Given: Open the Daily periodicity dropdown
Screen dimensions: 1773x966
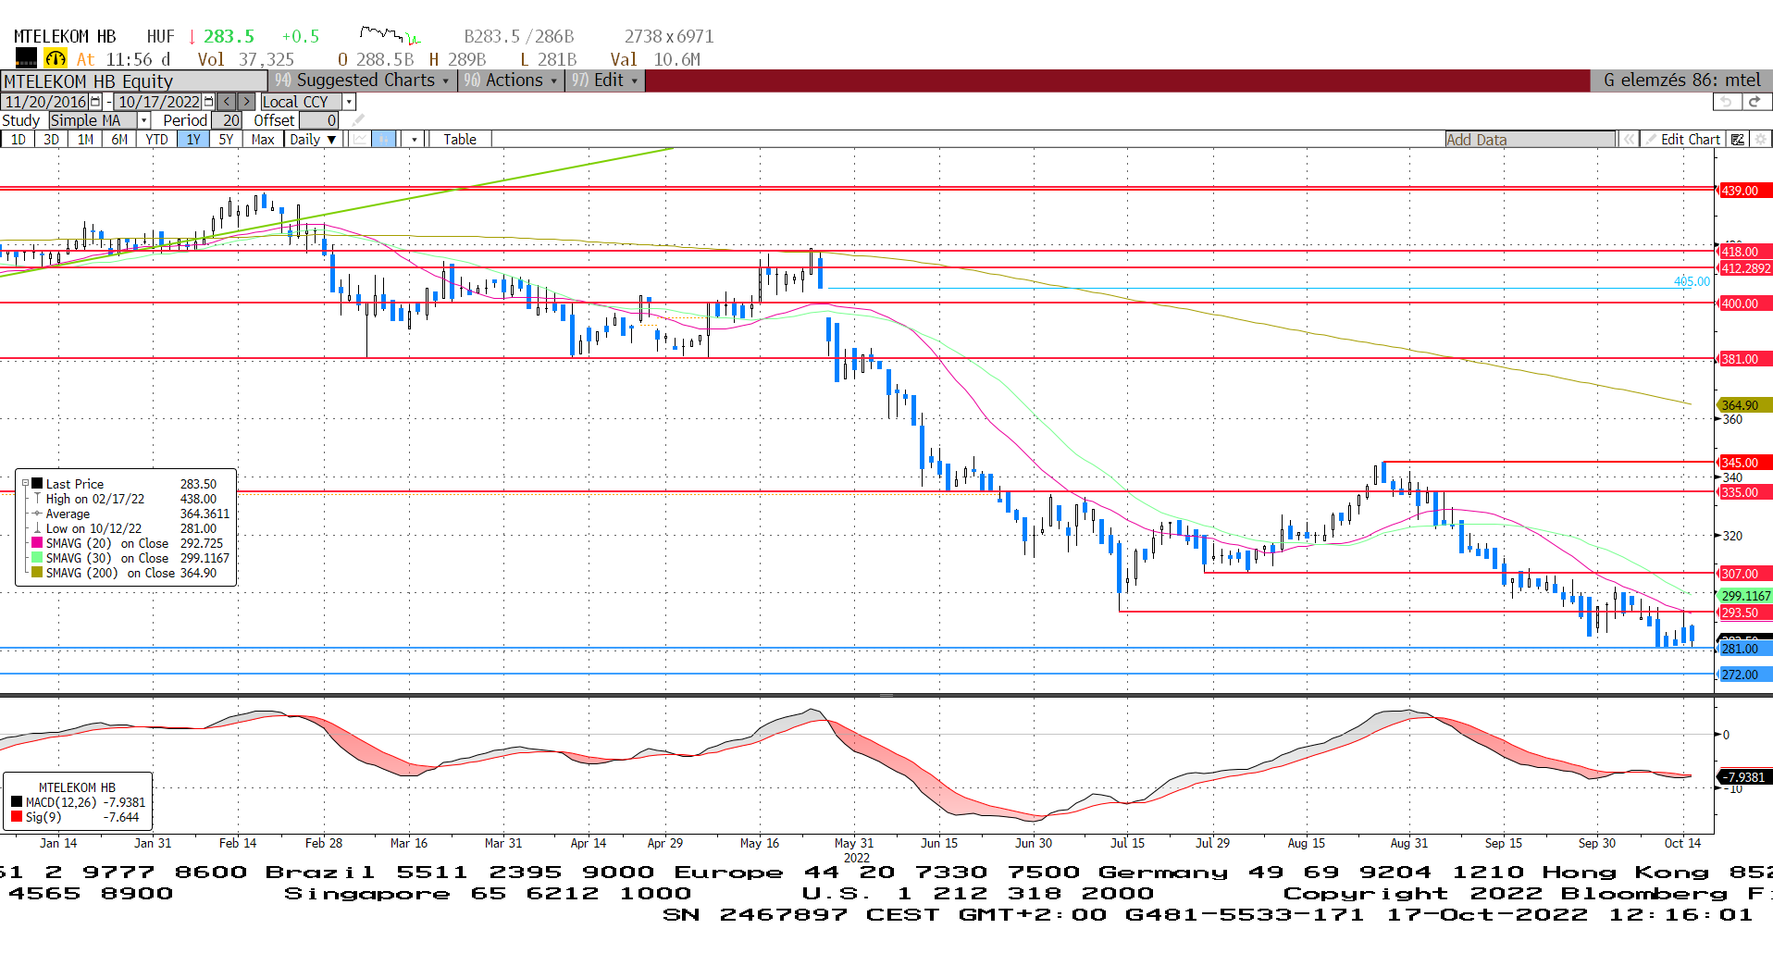Looking at the screenshot, I should (313, 139).
